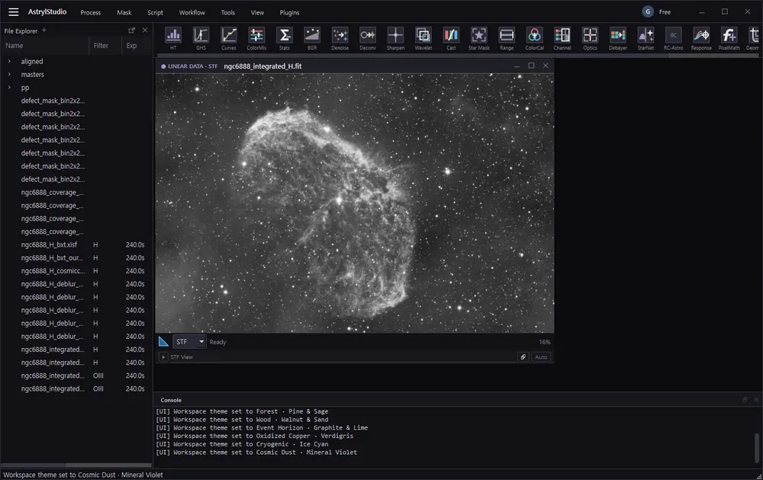Open the Process menu
This screenshot has height=480, width=763.
[x=91, y=13]
